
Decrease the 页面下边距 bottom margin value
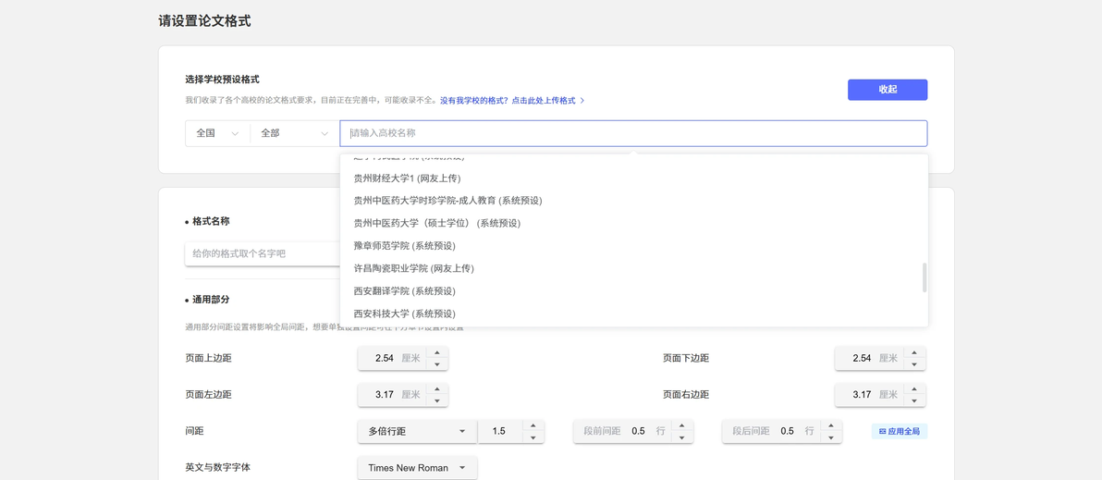click(x=914, y=364)
